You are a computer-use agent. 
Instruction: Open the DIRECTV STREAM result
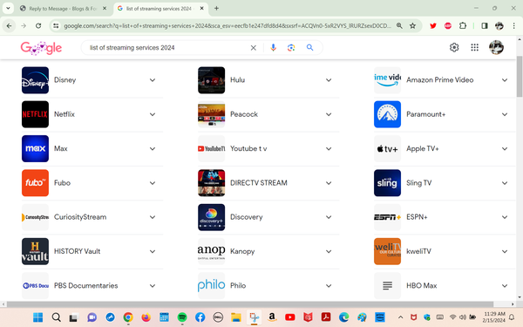[x=259, y=183]
